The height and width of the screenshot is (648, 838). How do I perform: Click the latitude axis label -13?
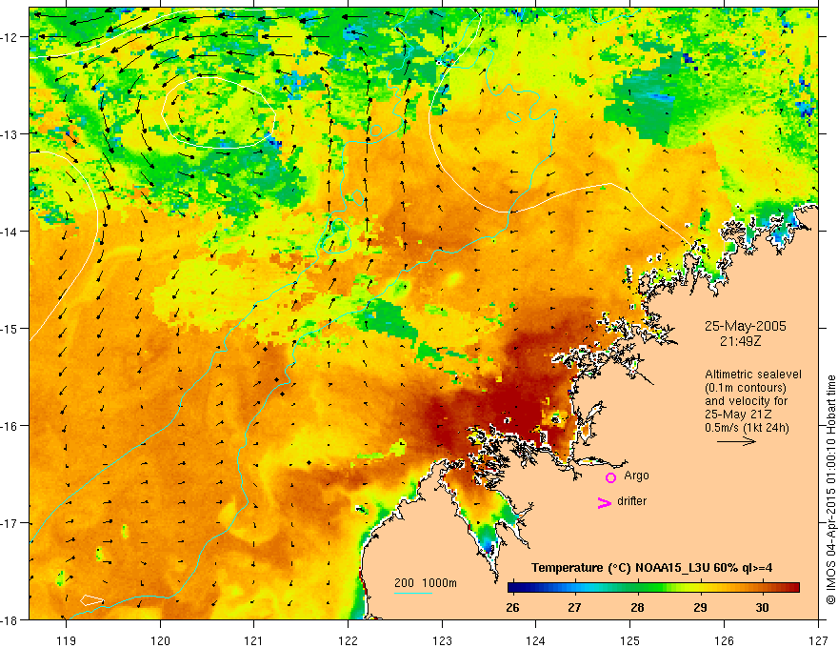[x=10, y=134]
